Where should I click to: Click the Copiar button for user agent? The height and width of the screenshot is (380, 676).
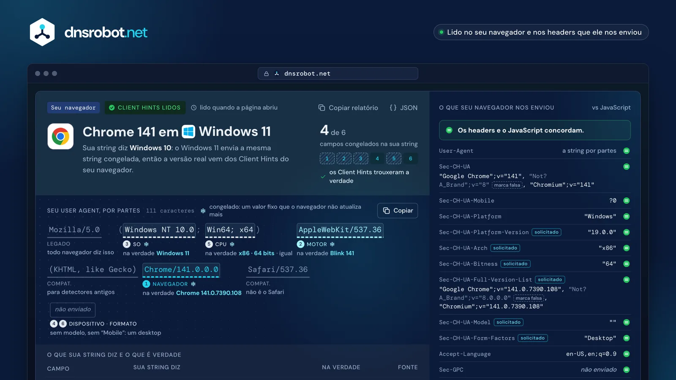click(398, 210)
